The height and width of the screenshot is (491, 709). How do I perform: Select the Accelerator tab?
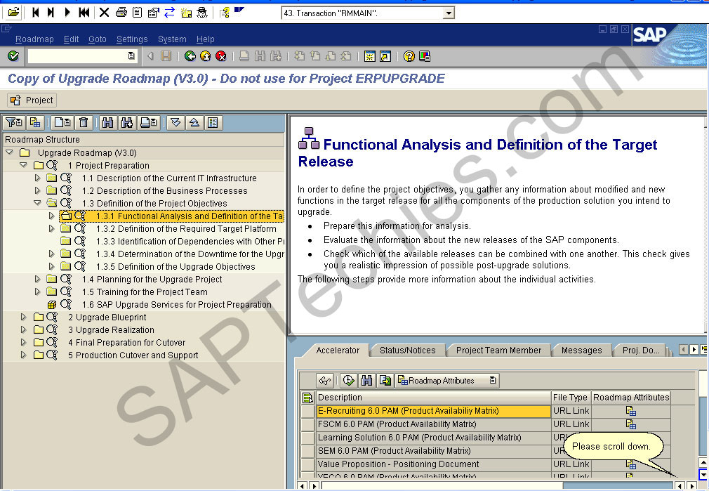tap(338, 351)
